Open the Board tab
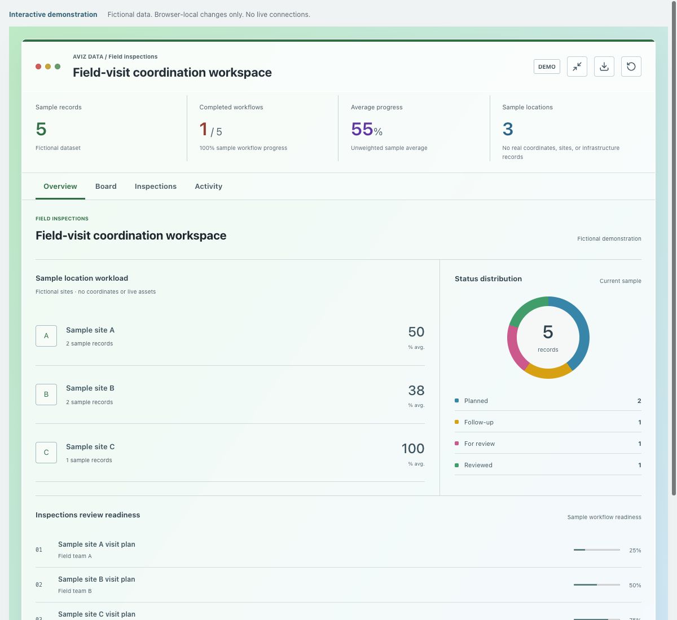The height and width of the screenshot is (620, 677). click(x=106, y=187)
